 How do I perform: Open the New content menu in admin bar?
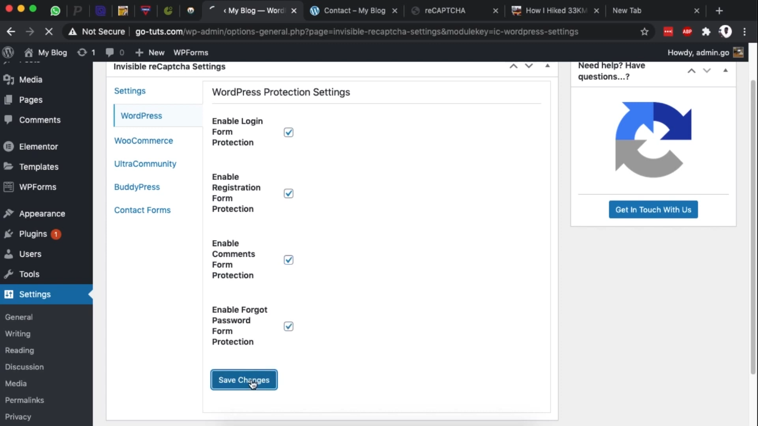click(150, 52)
